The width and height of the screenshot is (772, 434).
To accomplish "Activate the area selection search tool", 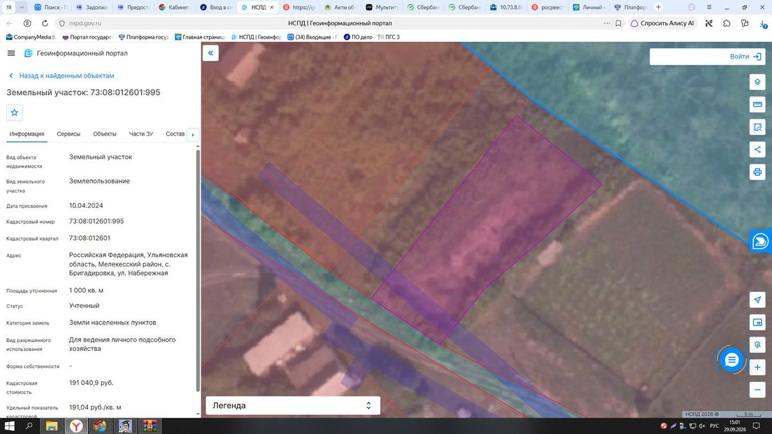I will click(x=757, y=127).
